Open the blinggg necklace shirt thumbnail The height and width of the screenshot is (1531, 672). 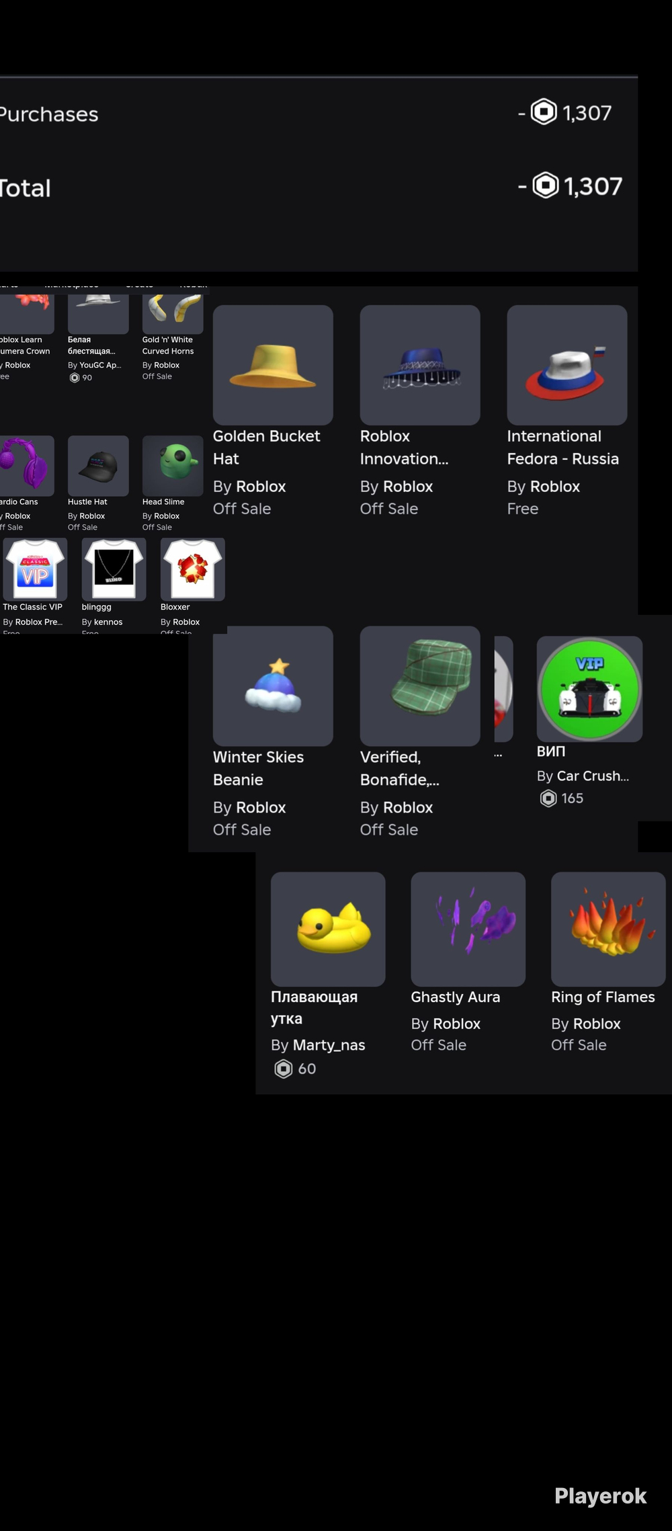tap(114, 569)
